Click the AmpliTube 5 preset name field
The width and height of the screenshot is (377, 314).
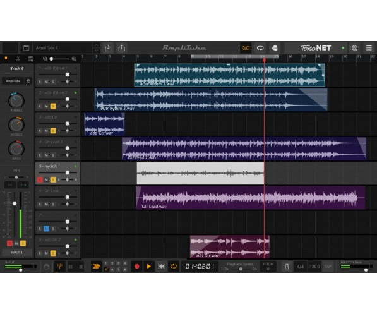point(62,48)
